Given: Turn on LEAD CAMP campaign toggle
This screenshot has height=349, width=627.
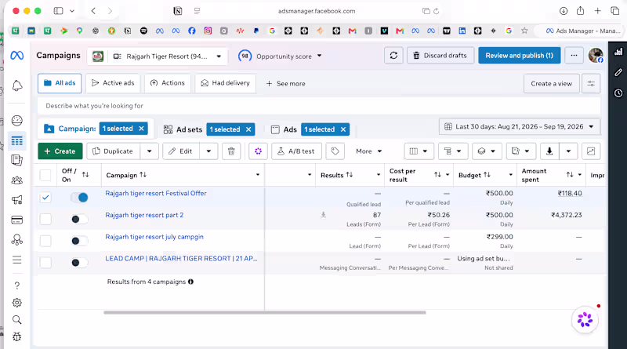Looking at the screenshot, I should coord(79,263).
